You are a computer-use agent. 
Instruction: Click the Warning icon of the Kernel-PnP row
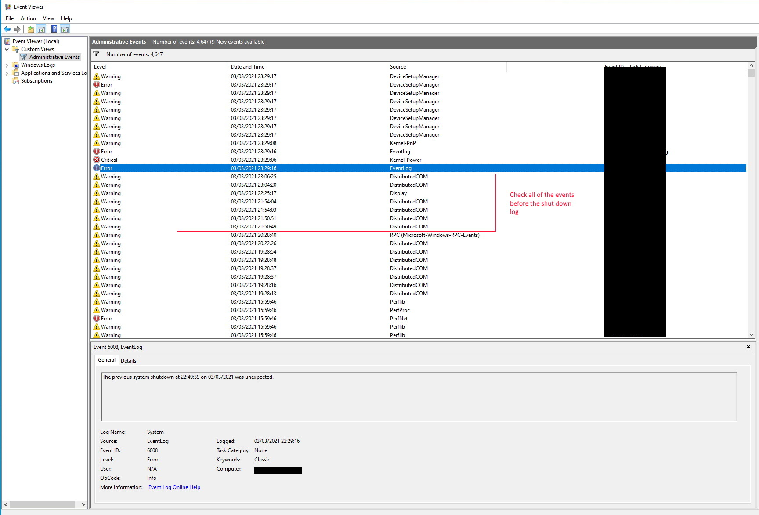coord(97,143)
